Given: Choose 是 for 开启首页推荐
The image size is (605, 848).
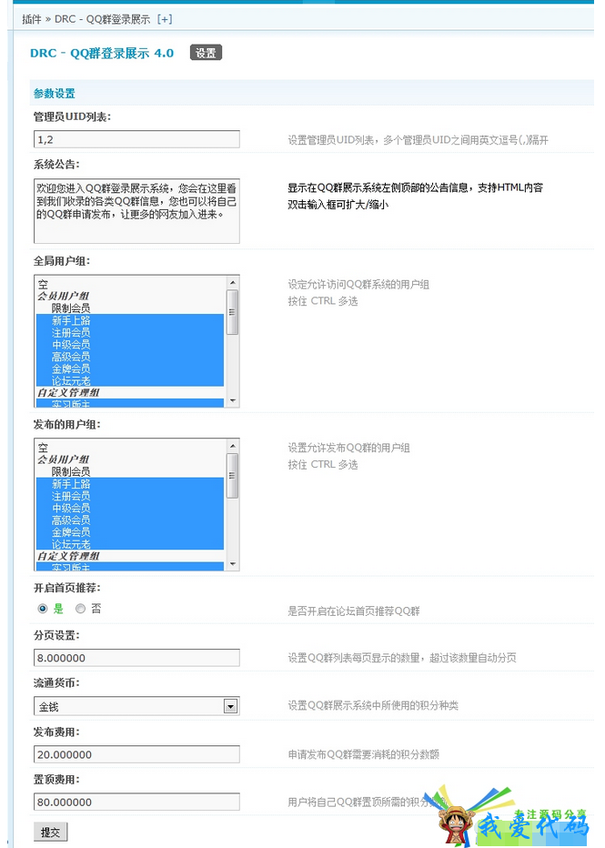Looking at the screenshot, I should [x=43, y=609].
